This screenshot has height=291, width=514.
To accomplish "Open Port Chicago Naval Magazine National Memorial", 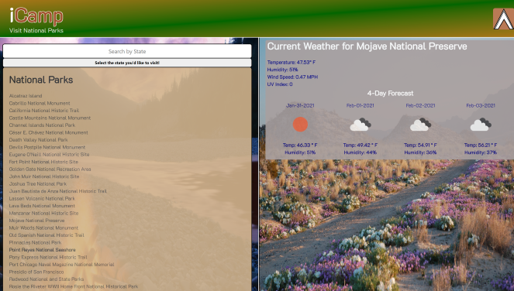I will [61, 265].
